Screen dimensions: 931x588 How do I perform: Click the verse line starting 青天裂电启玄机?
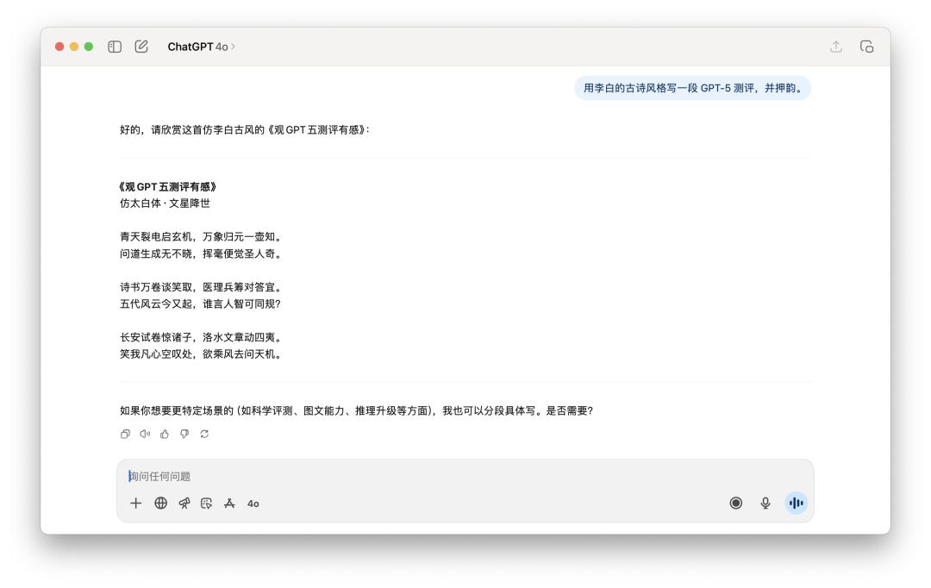pos(201,237)
